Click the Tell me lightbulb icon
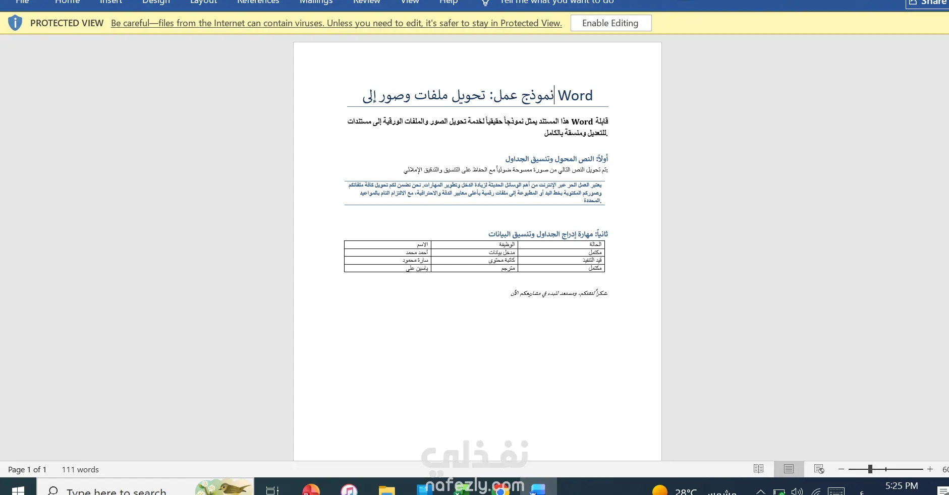Viewport: 949px width, 495px height. (485, 3)
